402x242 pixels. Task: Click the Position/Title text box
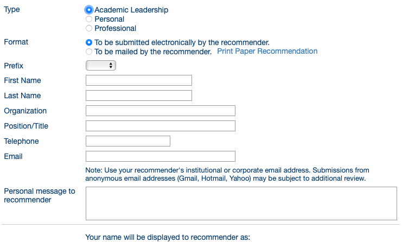161,126
